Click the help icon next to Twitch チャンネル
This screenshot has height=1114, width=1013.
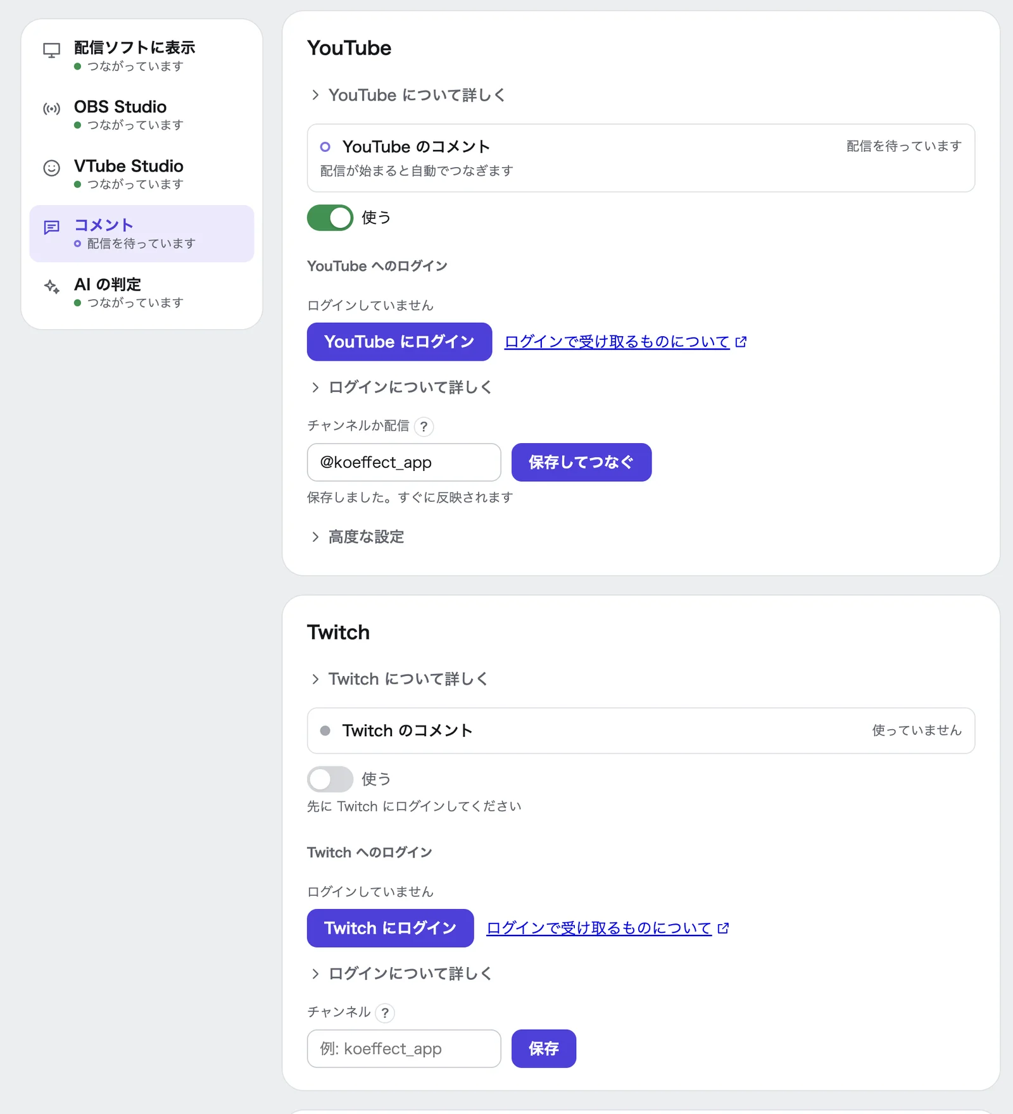pyautogui.click(x=384, y=1013)
